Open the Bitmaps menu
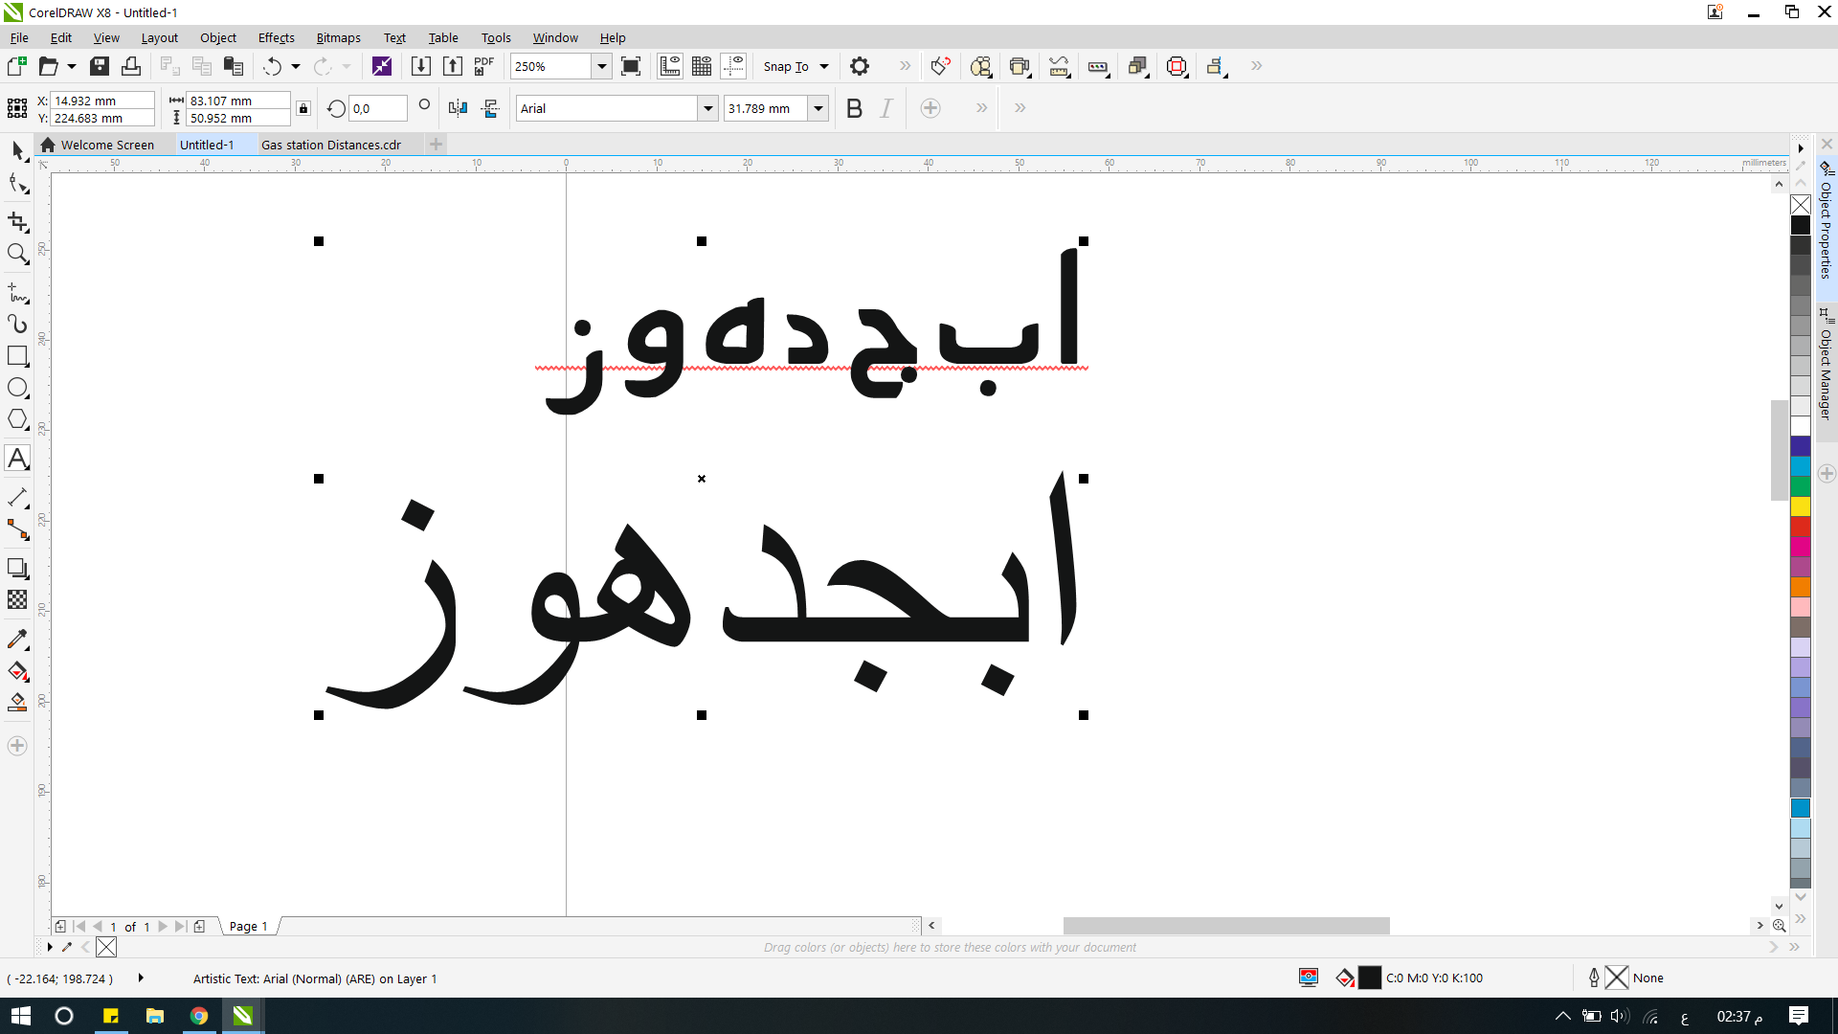Screen dimensions: 1838x1034 pos(338,37)
